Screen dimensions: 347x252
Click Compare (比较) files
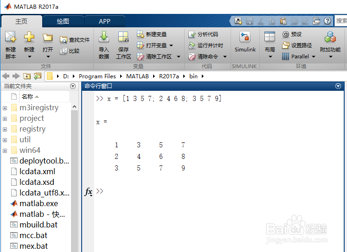70,51
